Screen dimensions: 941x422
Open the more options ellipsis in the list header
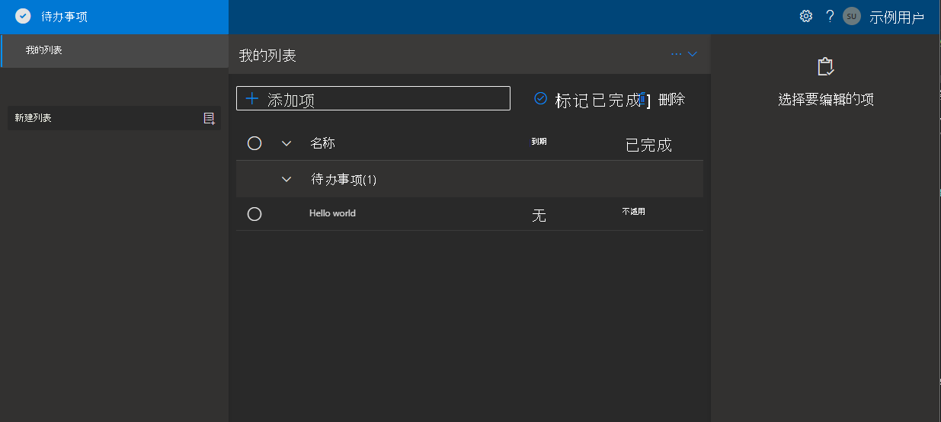[x=677, y=54]
